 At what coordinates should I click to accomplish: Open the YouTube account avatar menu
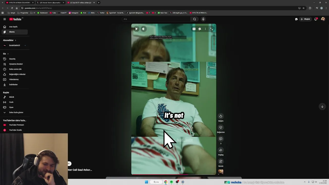323,19
